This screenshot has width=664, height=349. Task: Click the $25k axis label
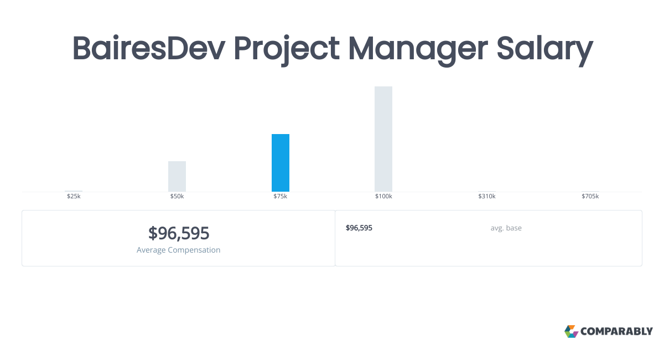74,196
